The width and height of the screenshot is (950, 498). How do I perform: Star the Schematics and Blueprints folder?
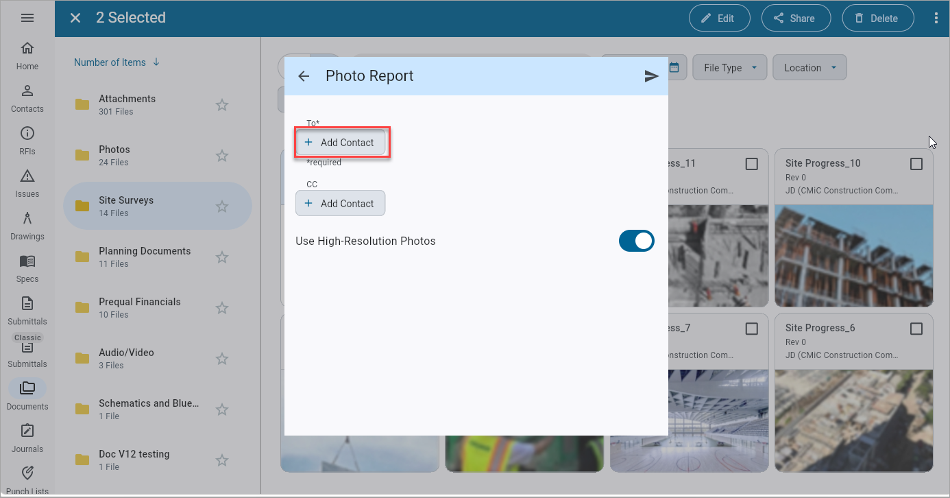point(222,410)
